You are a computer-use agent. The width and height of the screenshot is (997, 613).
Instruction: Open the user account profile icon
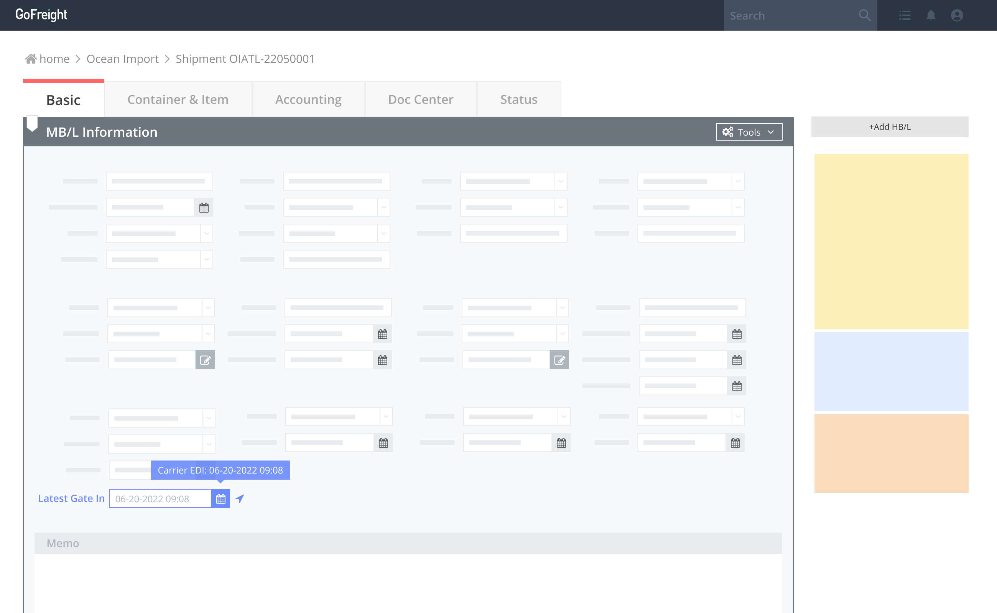point(956,15)
